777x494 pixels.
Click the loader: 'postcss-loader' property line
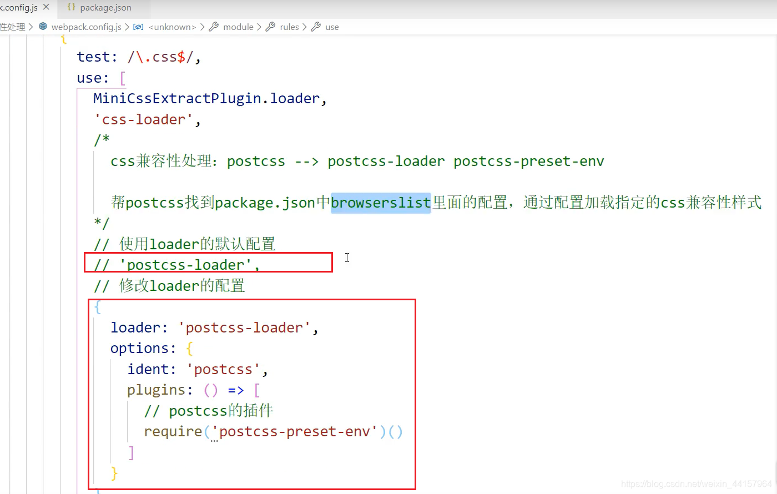[x=215, y=328]
